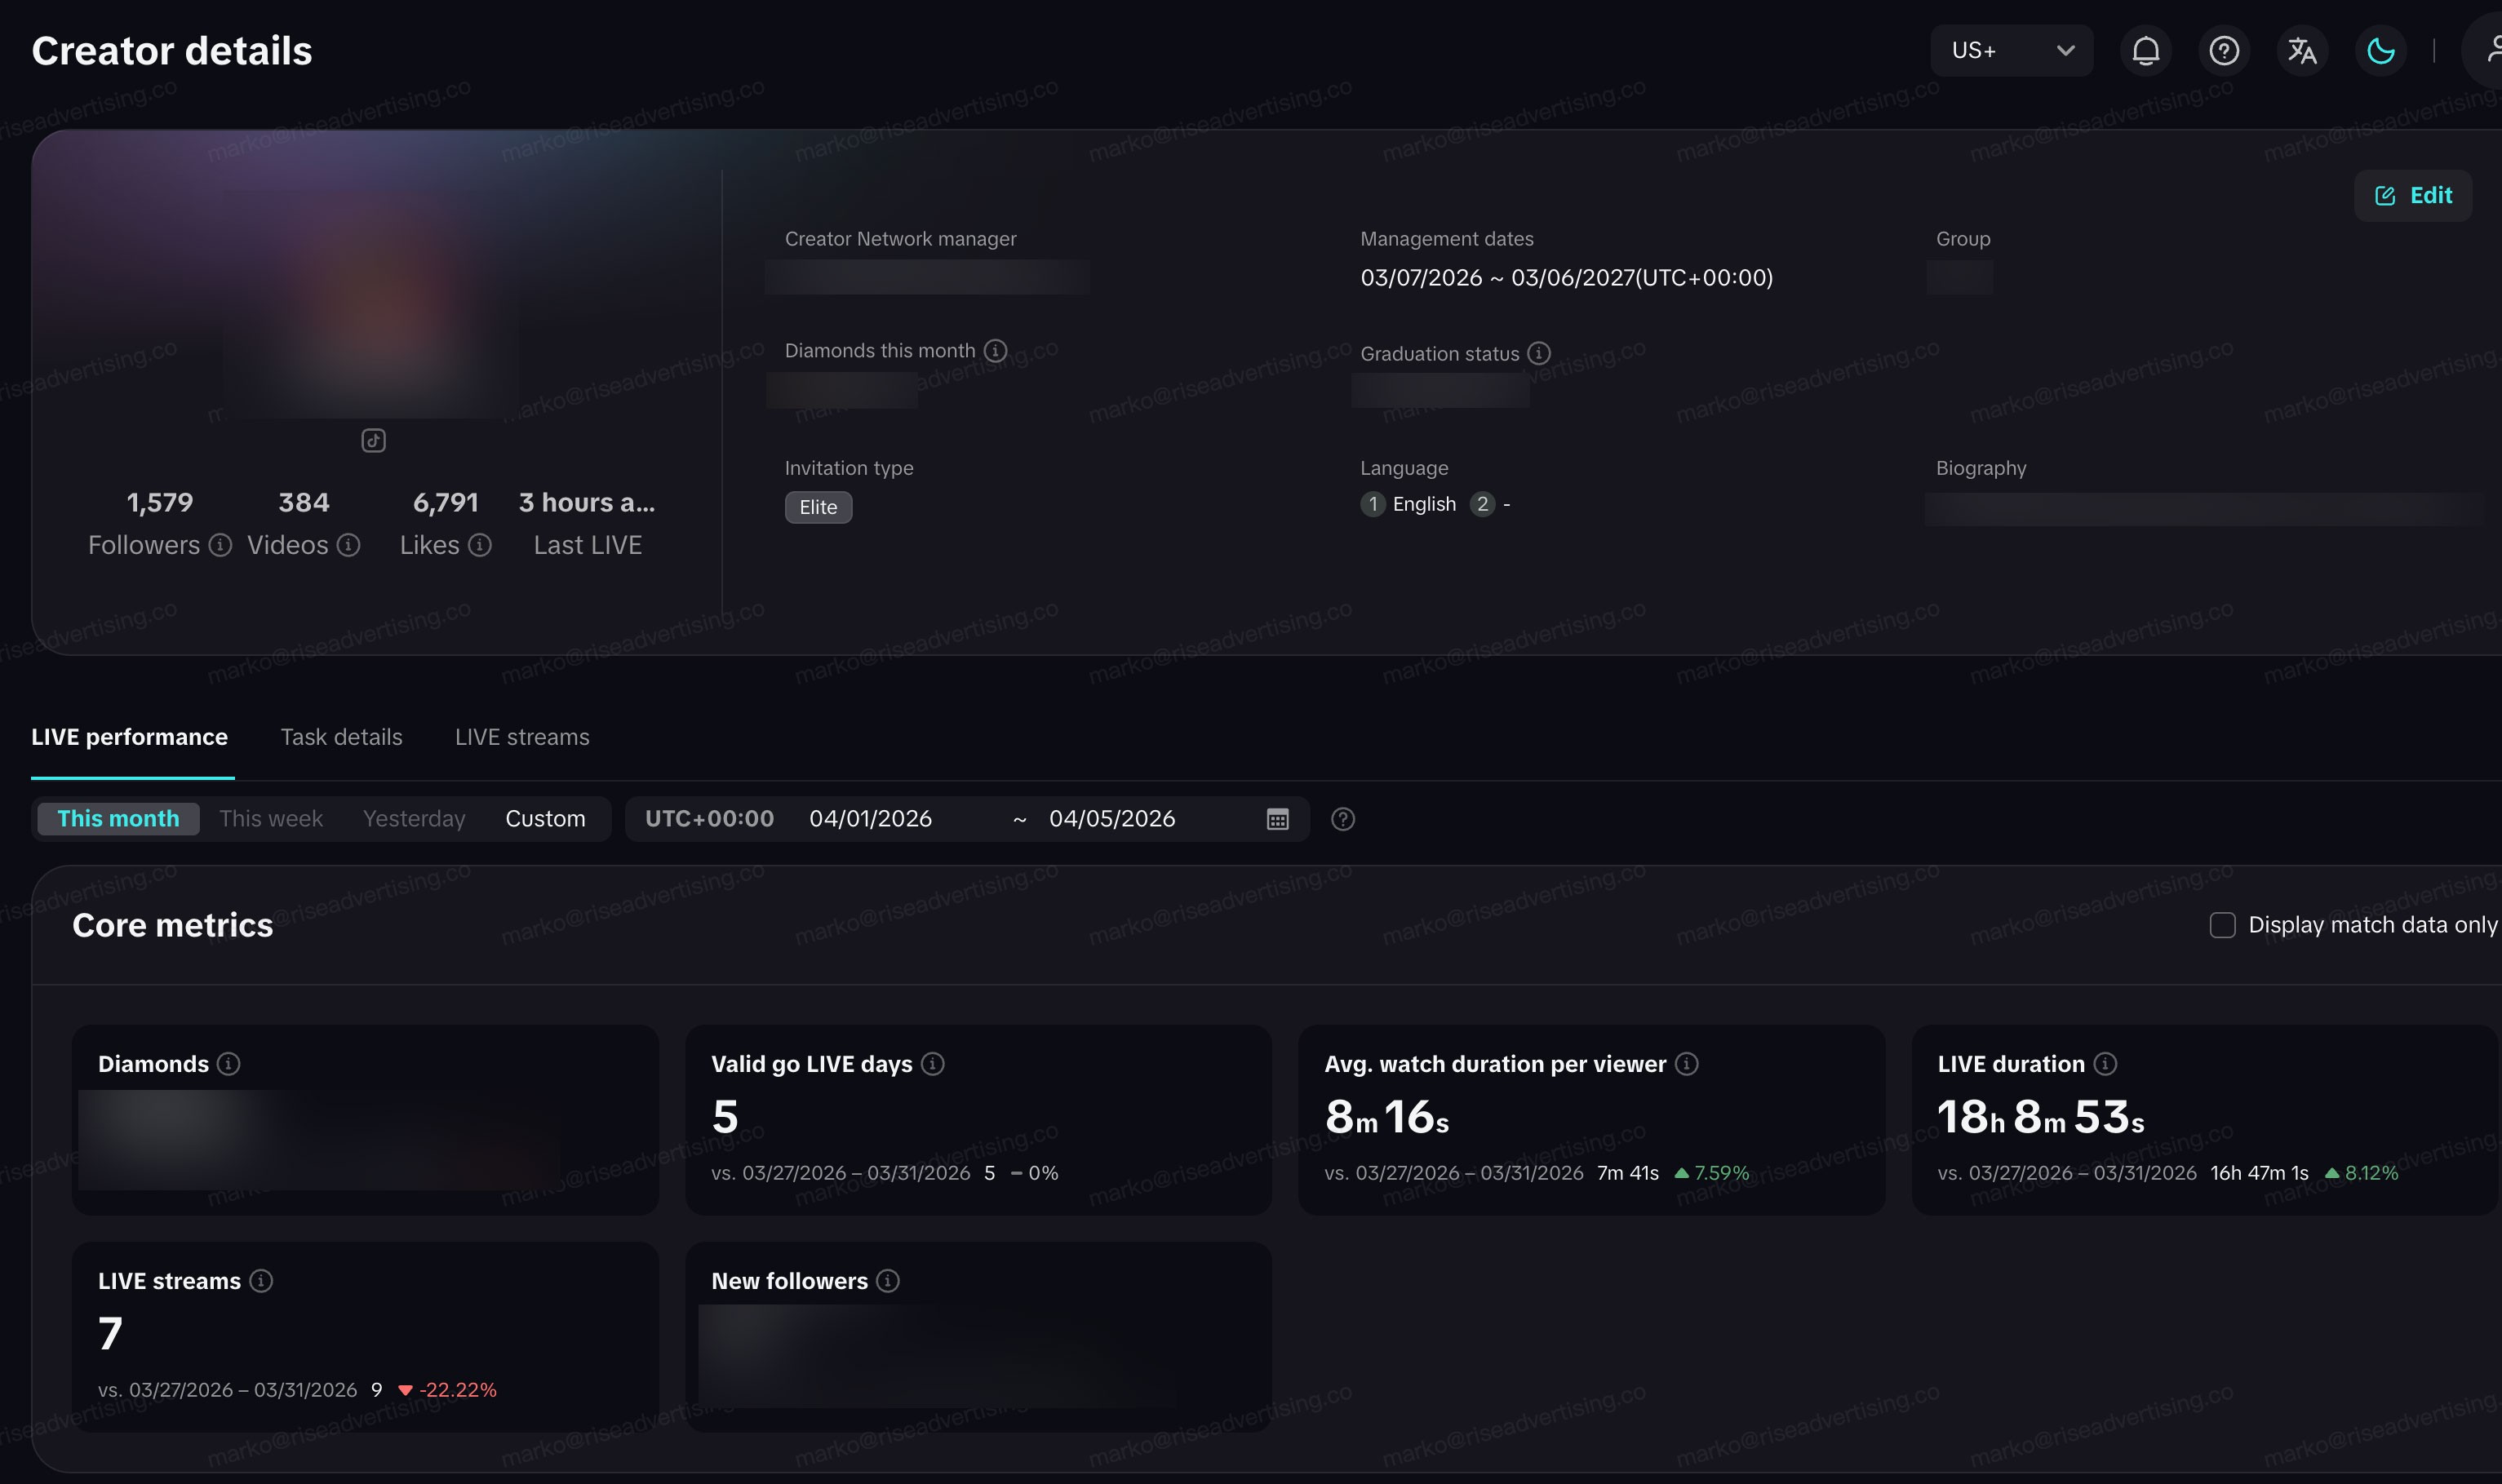Image resolution: width=2502 pixels, height=1484 pixels.
Task: Open the notifications bell icon
Action: click(x=2145, y=51)
